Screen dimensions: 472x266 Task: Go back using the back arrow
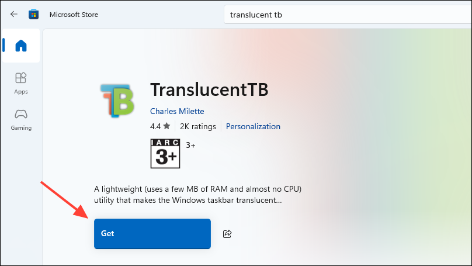[14, 14]
